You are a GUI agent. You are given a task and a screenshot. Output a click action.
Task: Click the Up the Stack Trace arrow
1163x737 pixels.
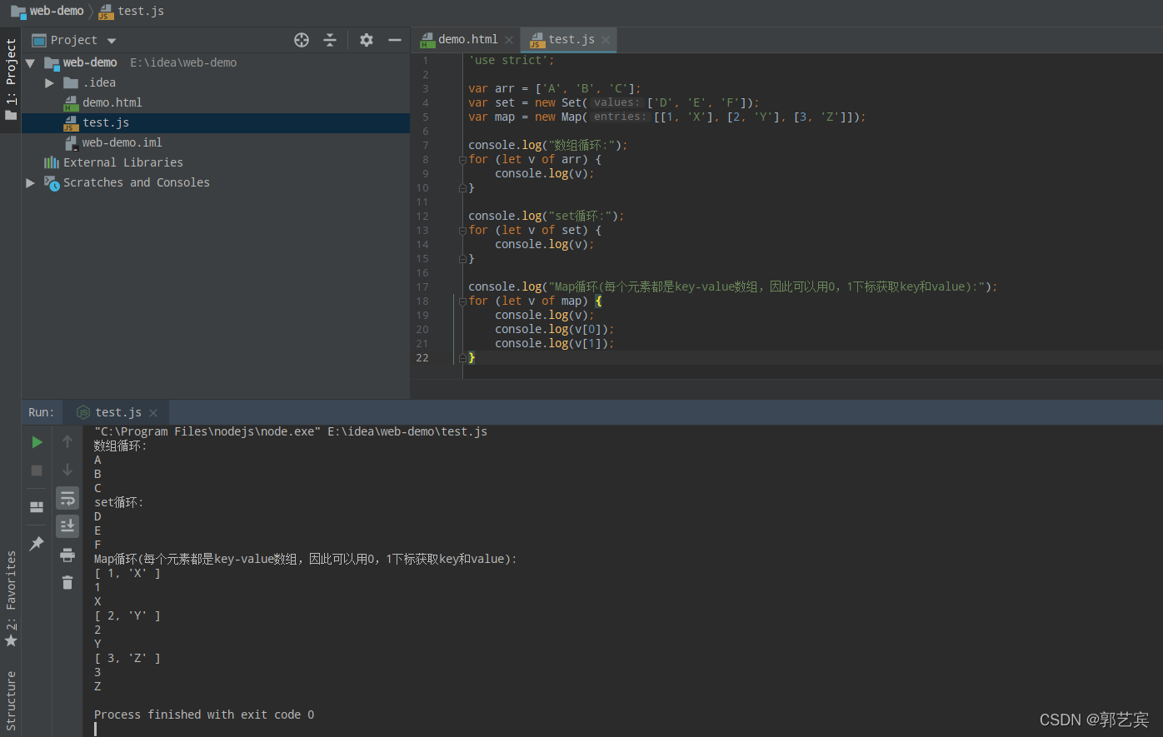point(67,441)
